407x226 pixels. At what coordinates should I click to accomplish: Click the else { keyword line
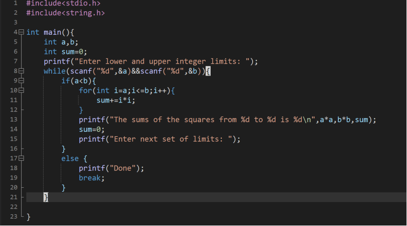74,158
